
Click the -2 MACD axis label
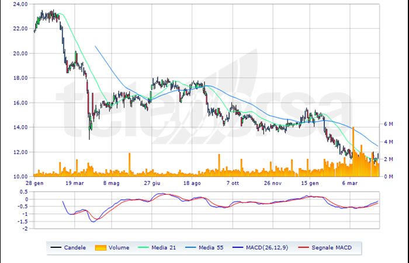(x=24, y=229)
